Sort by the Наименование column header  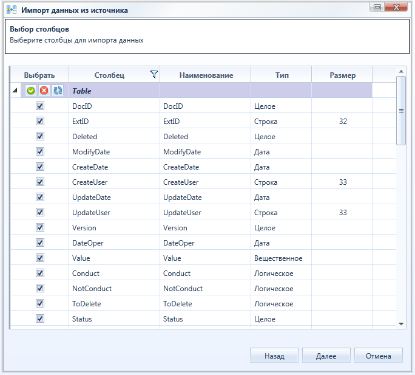206,75
